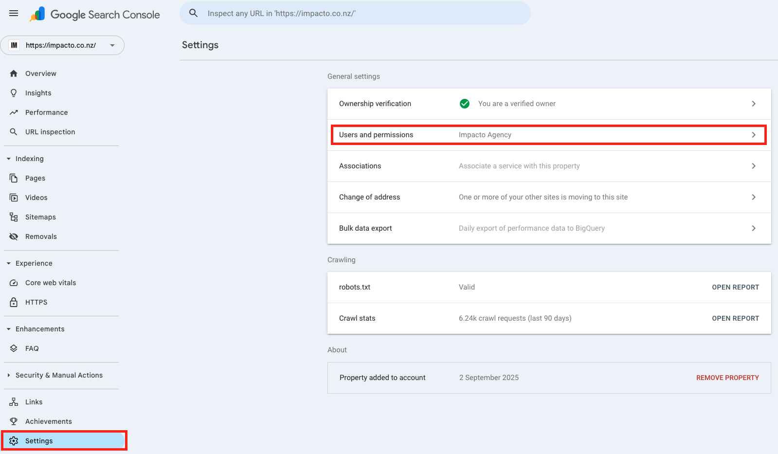Click the Achievements trophy icon
This screenshot has width=778, height=454.
click(x=14, y=421)
